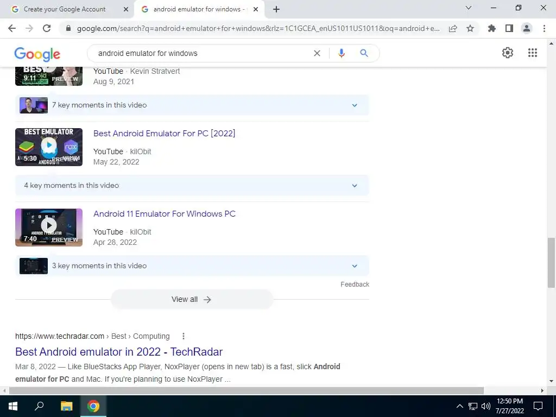Click the address bar URL
The image size is (556, 417).
[x=258, y=28]
